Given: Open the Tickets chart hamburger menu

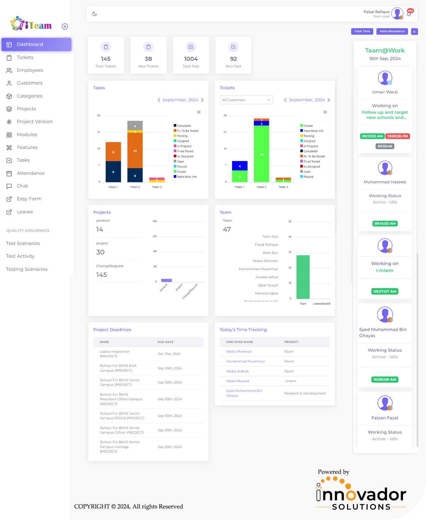Looking at the screenshot, I should (x=325, y=112).
